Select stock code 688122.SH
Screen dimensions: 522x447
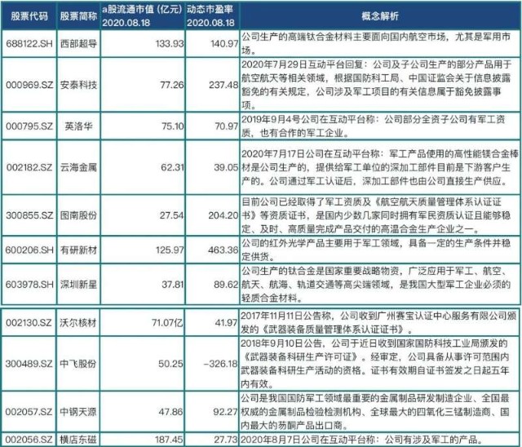[x=29, y=43]
